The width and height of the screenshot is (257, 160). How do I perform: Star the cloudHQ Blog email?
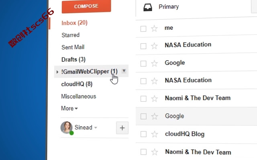[154, 134]
